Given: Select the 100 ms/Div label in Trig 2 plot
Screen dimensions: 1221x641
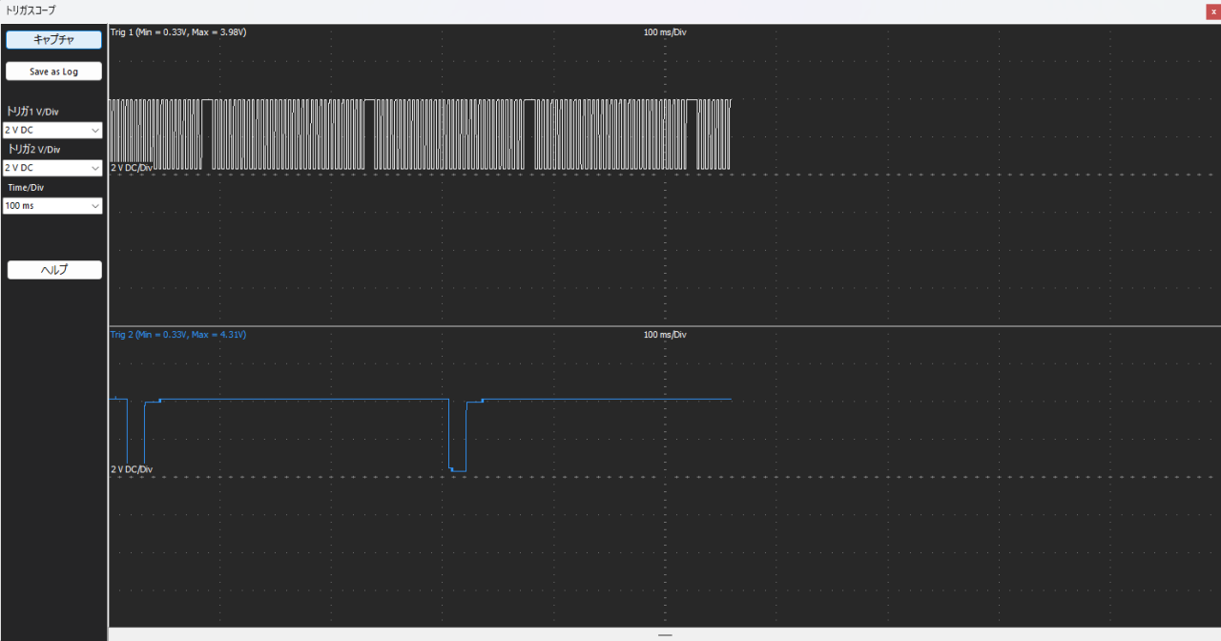Looking at the screenshot, I should pos(665,335).
